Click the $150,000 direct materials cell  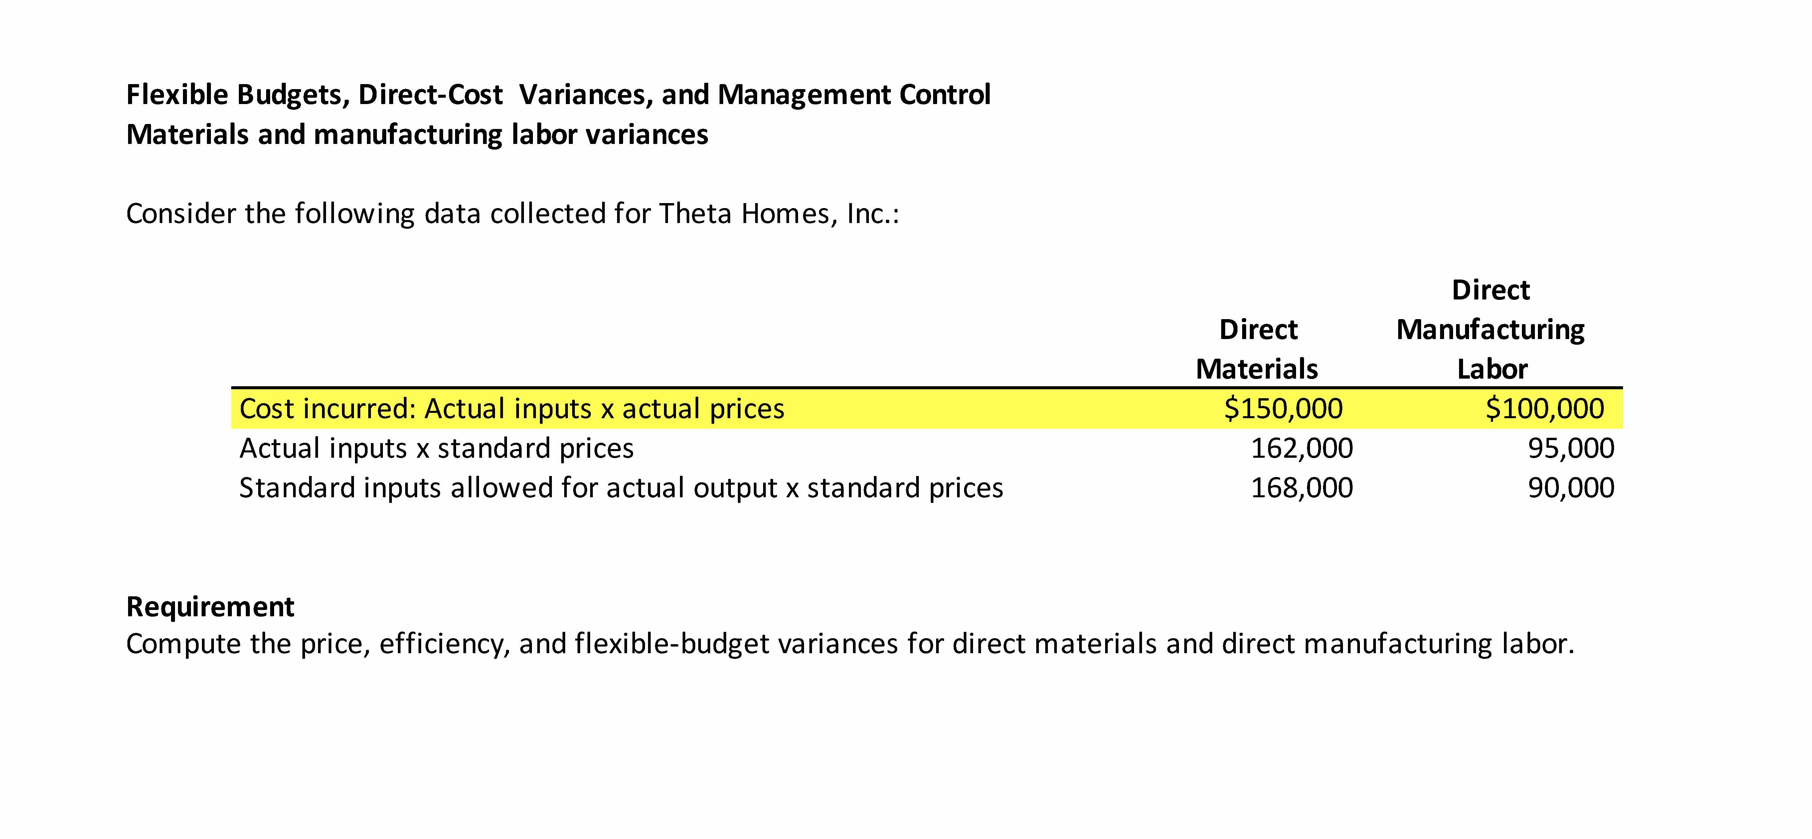coord(1283,409)
